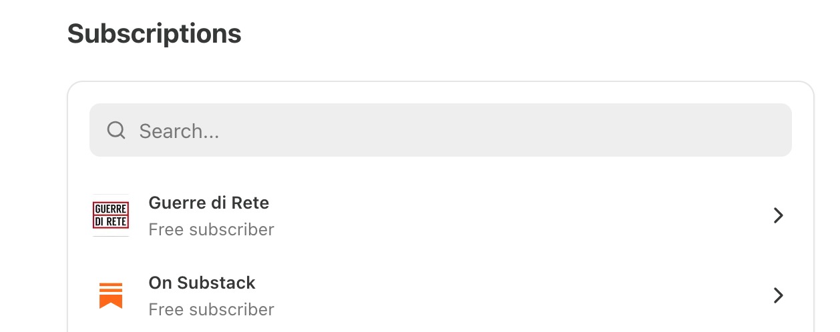Select the "Guerre di Rete" publication name
This screenshot has width=840, height=332.
(x=208, y=203)
